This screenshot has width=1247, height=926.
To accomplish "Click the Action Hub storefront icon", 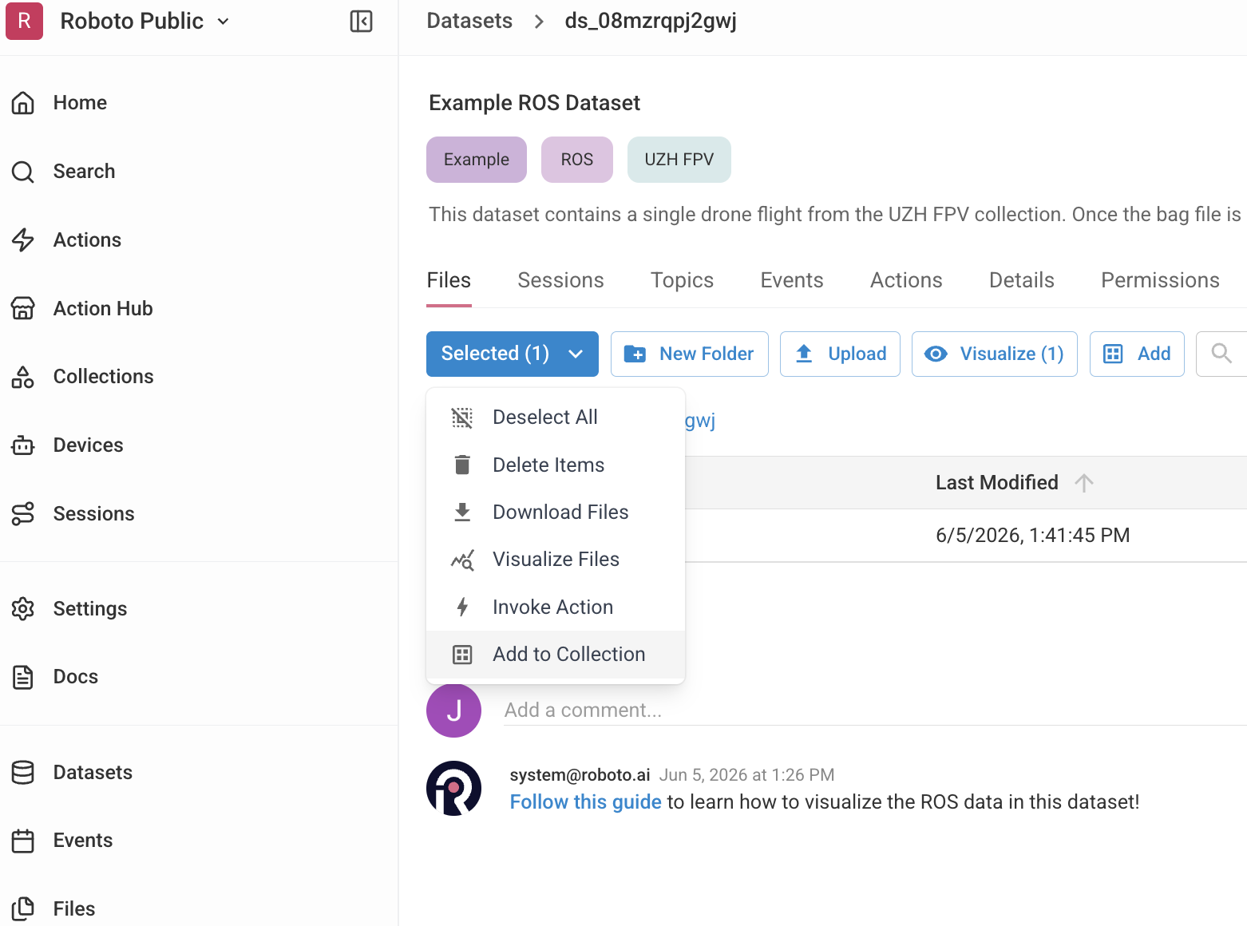I will (x=23, y=308).
